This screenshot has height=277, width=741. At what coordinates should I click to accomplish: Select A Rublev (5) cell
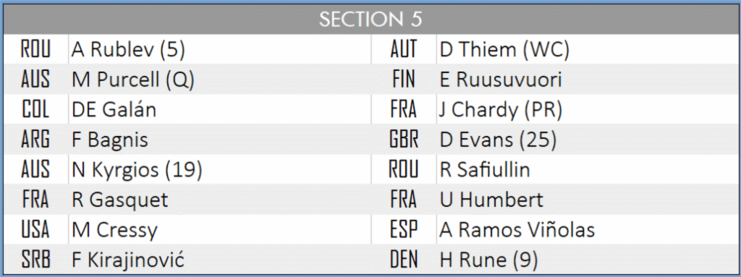(x=128, y=50)
